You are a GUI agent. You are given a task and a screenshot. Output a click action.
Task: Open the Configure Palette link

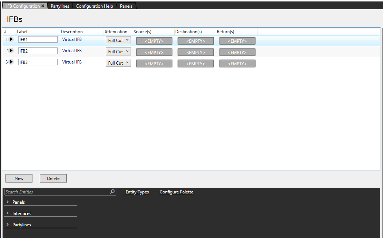click(176, 192)
